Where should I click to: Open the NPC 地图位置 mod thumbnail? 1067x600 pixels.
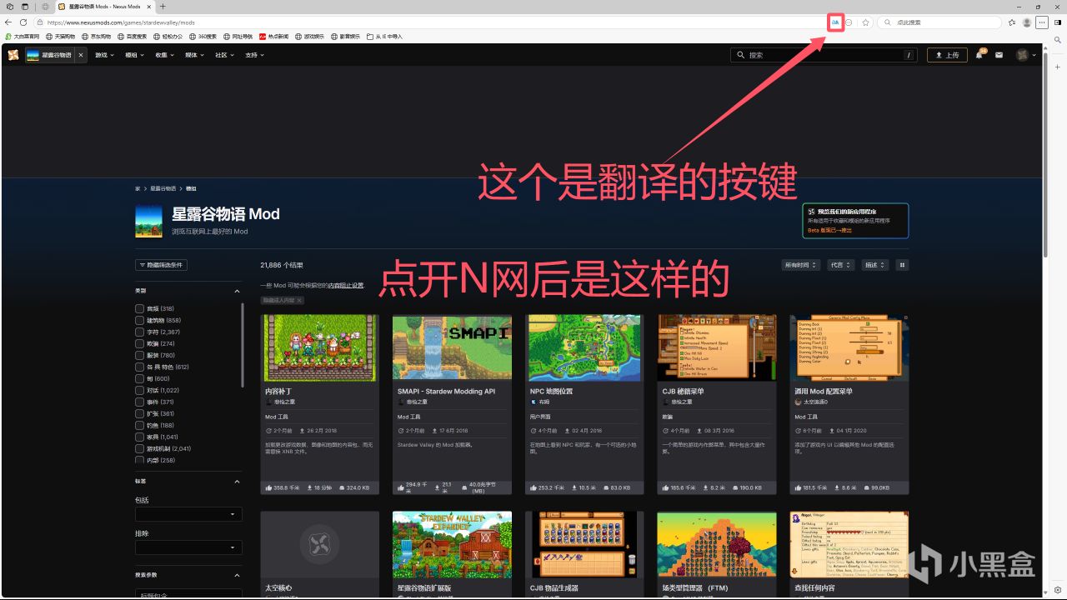pyautogui.click(x=584, y=347)
